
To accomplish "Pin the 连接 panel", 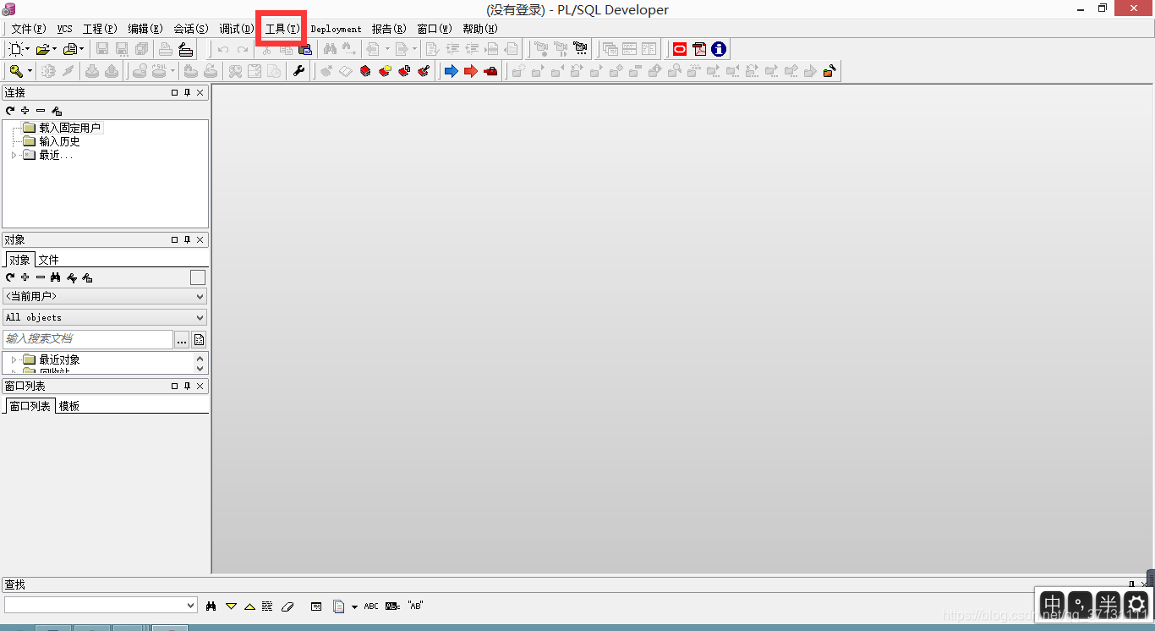I will (188, 93).
